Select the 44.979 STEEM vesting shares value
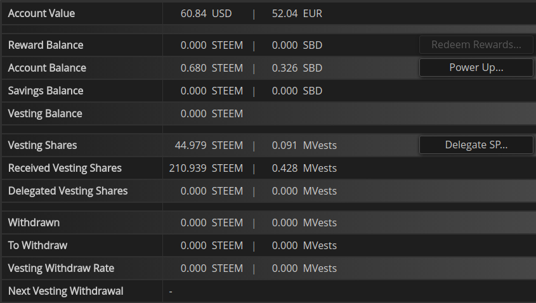Viewport: 536px width, 303px height. (209, 145)
